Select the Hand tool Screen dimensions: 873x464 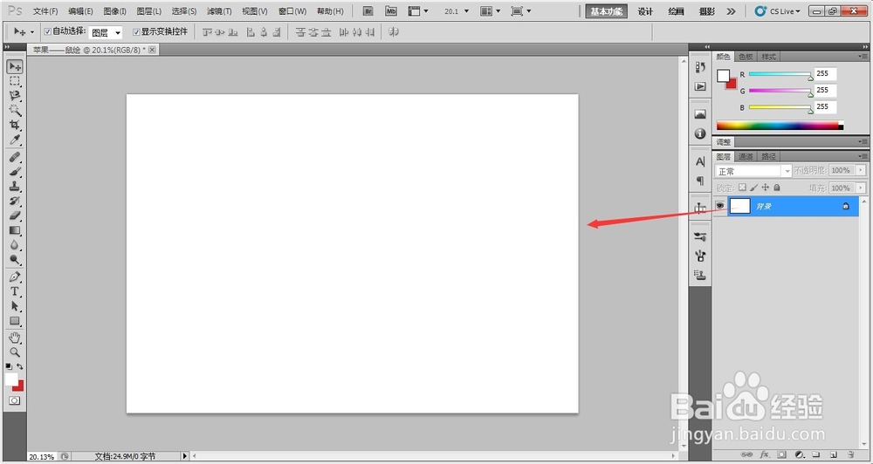[15, 338]
